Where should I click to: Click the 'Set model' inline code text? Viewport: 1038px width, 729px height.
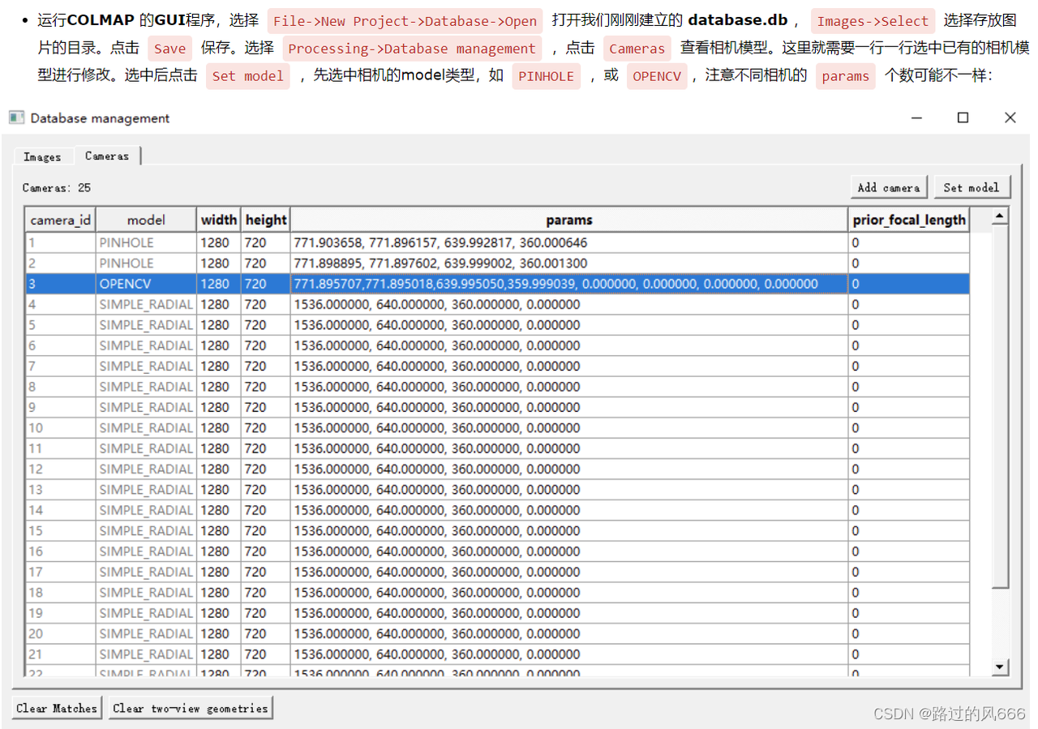248,76
